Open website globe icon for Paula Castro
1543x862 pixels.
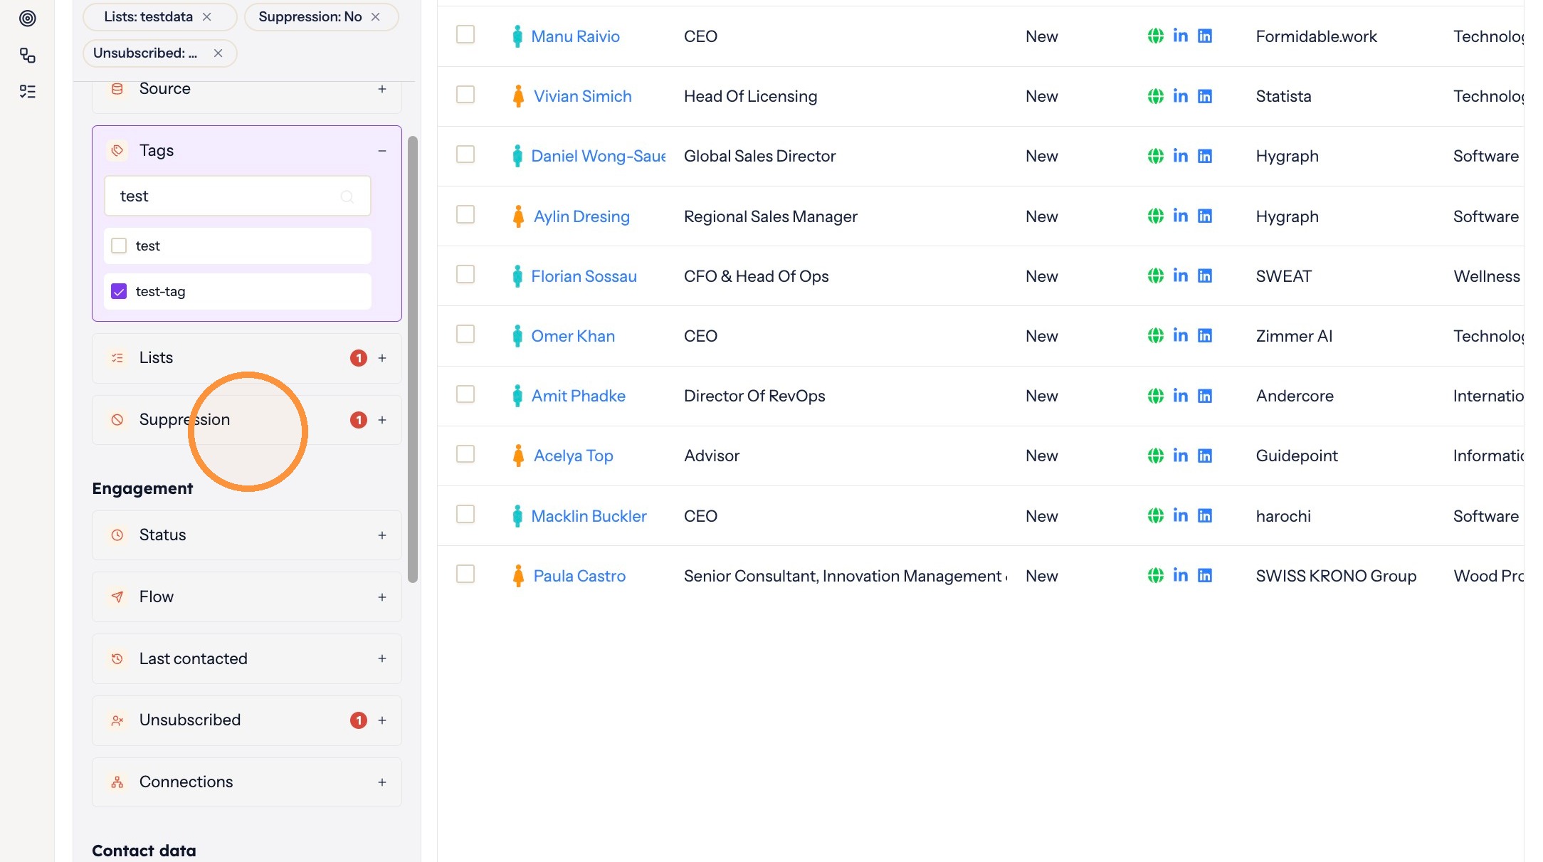point(1156,575)
